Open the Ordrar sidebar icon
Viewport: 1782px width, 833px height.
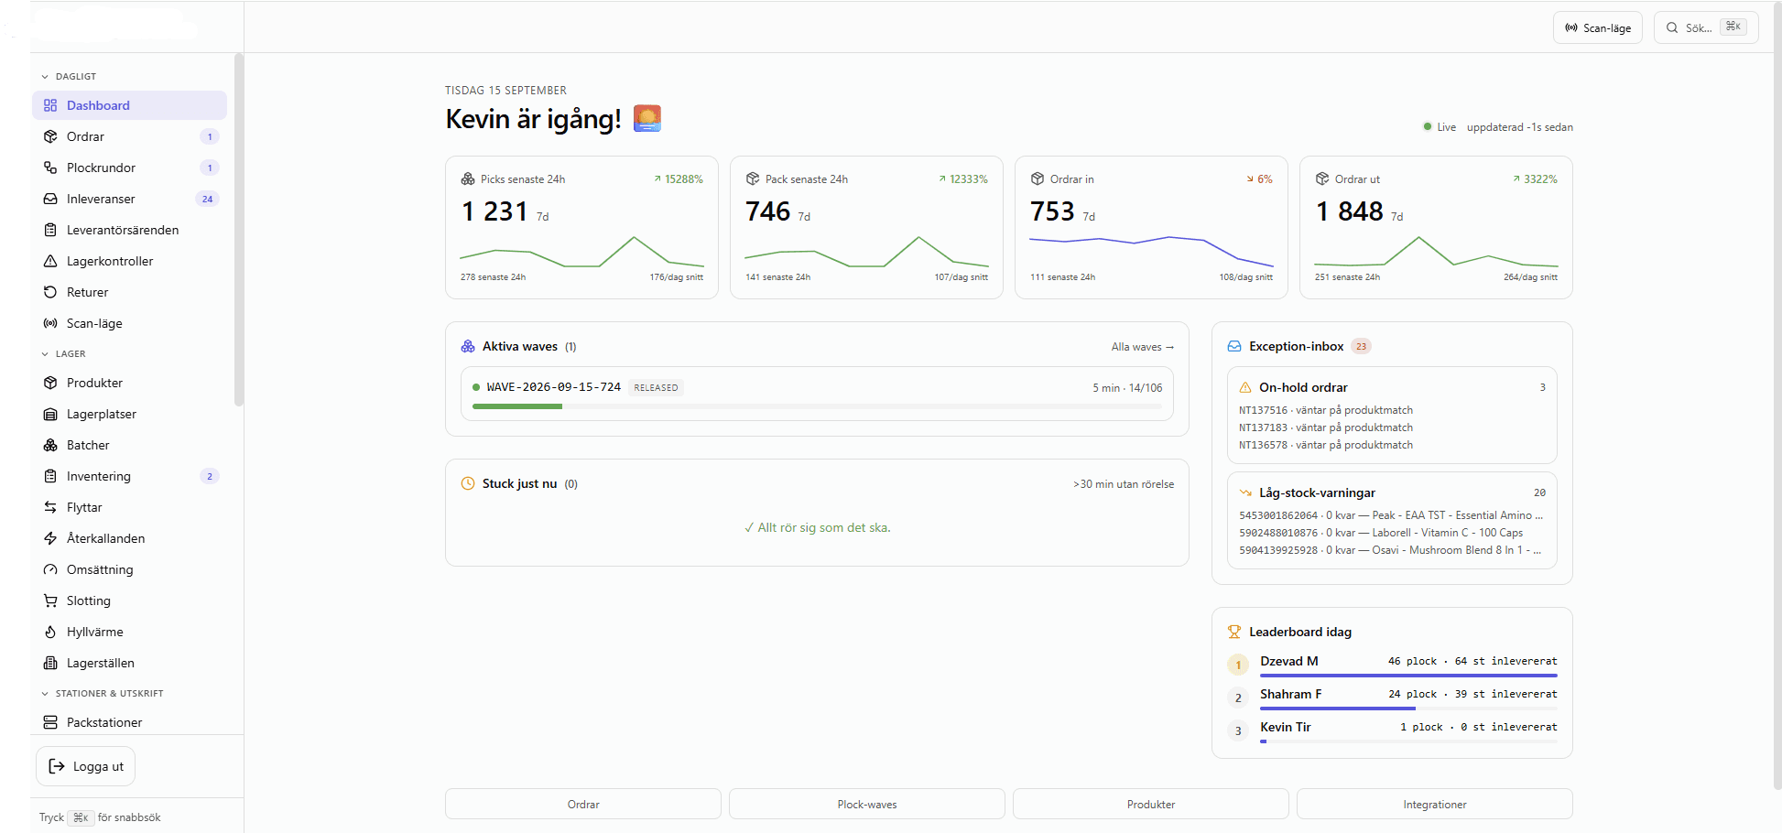pos(50,136)
